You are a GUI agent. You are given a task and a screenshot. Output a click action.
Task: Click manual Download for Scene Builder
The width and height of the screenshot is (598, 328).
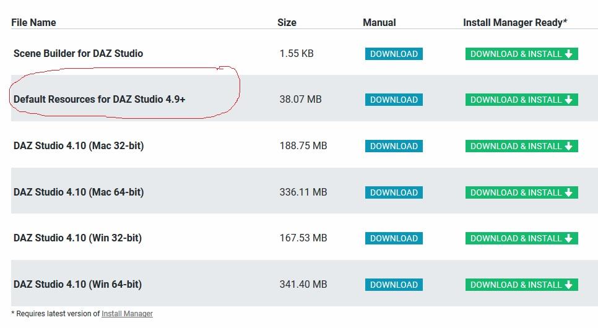[394, 54]
